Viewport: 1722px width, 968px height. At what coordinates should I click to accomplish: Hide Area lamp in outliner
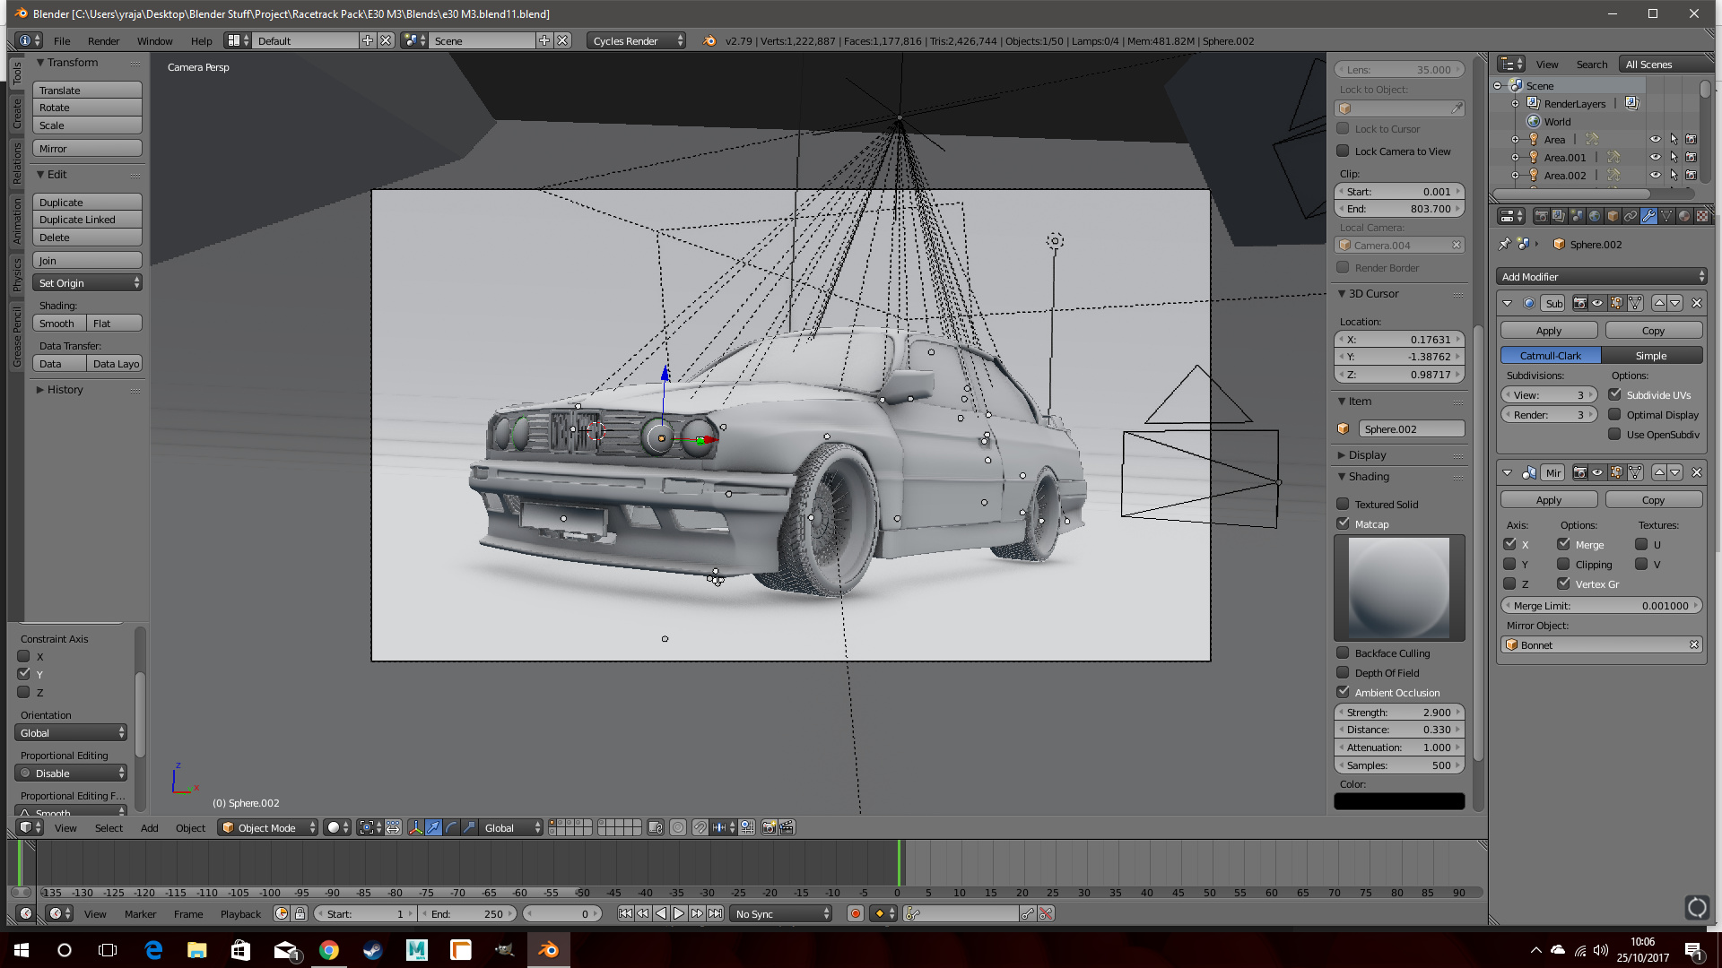pos(1655,140)
